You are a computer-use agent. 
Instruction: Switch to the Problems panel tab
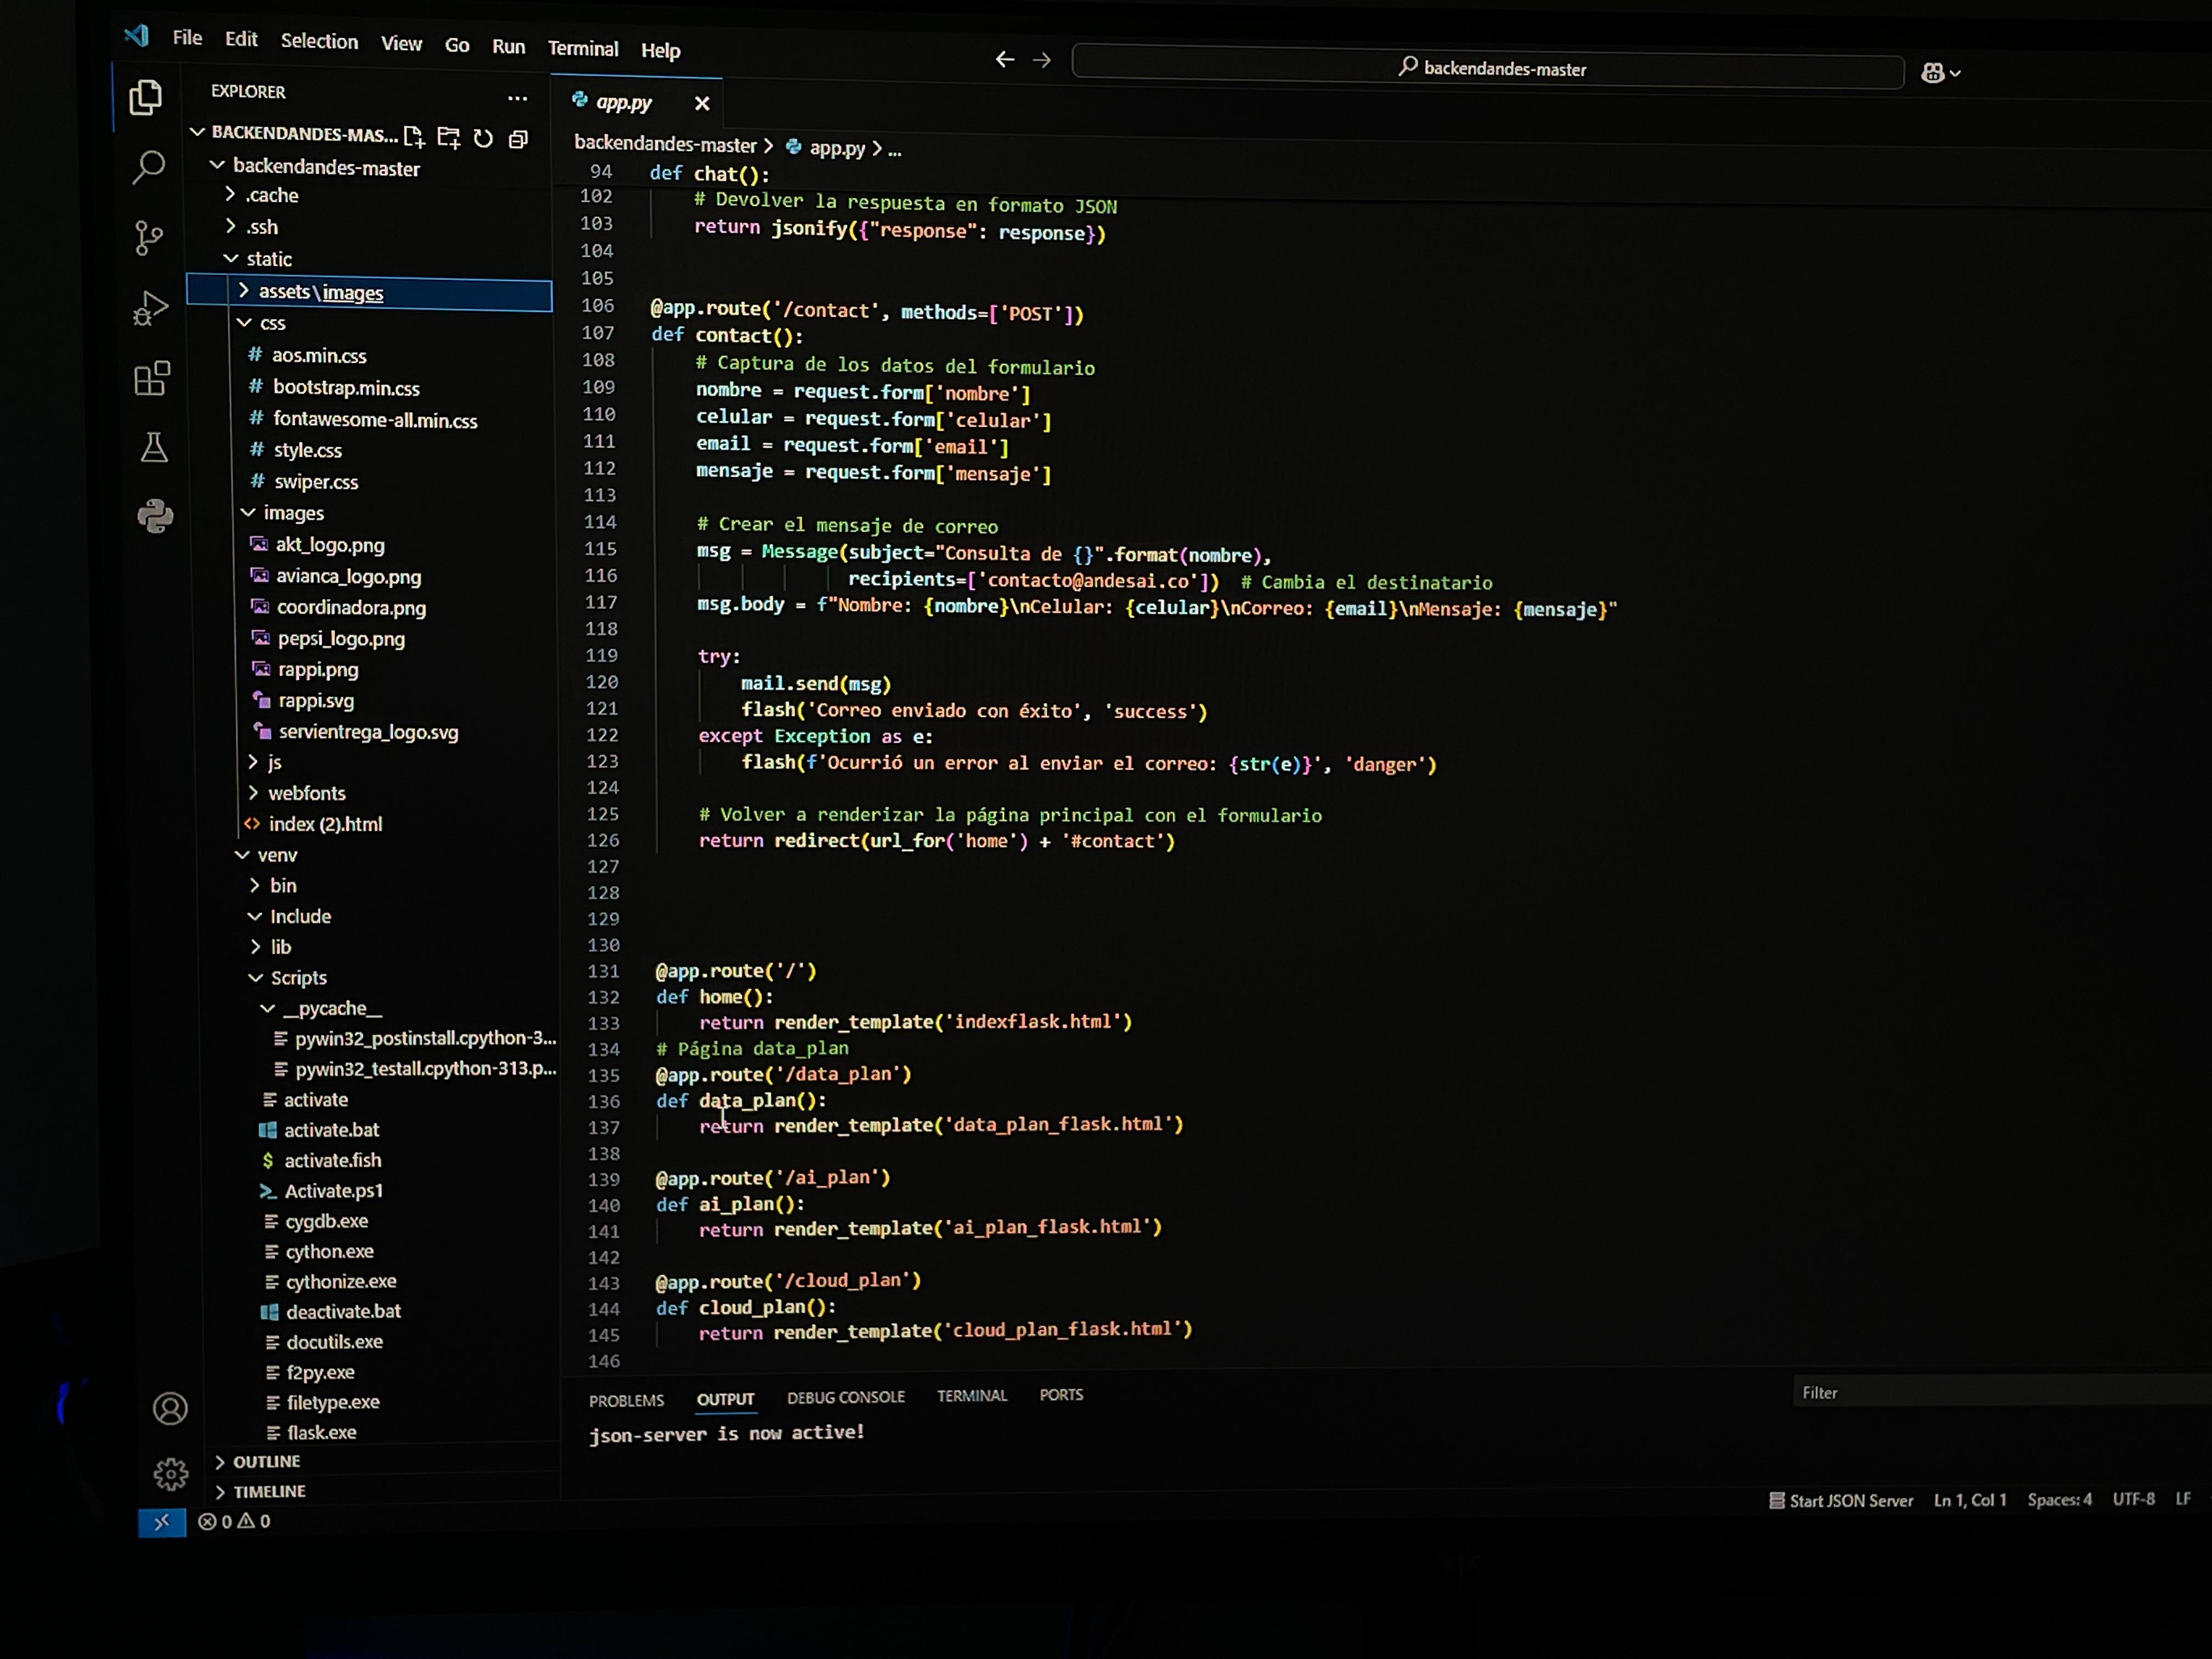626,1400
